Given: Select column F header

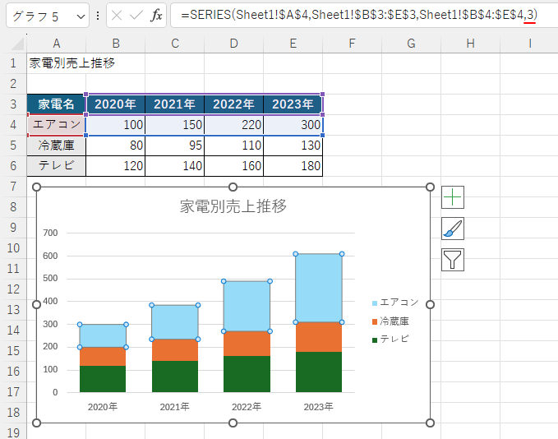Looking at the screenshot, I should pyautogui.click(x=352, y=44).
